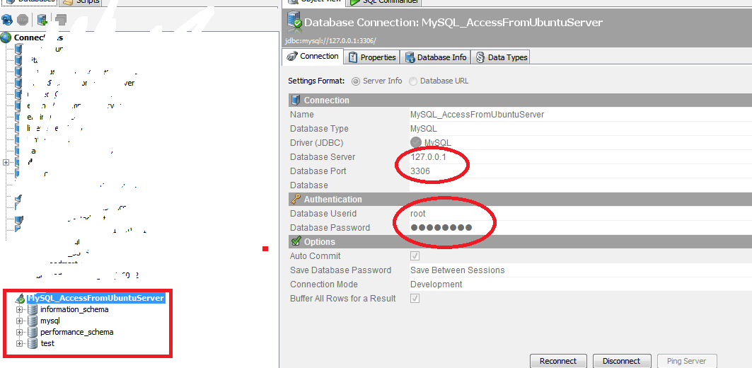Viewport: 752px width, 368px height.
Task: Click the large database connection header icon
Action: tap(294, 22)
